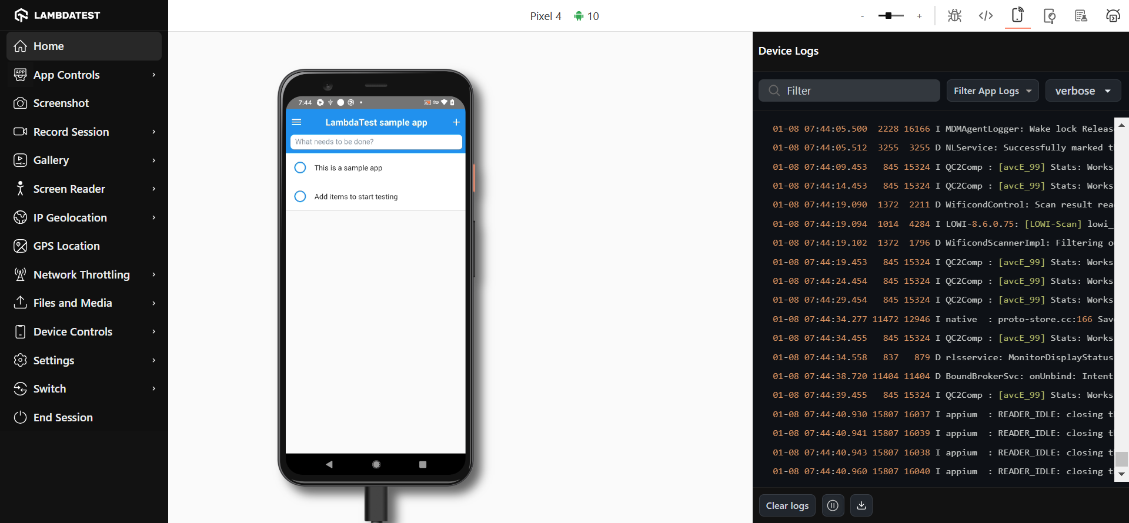Expand the Gallery submenu arrow
The height and width of the screenshot is (523, 1129).
click(x=154, y=160)
